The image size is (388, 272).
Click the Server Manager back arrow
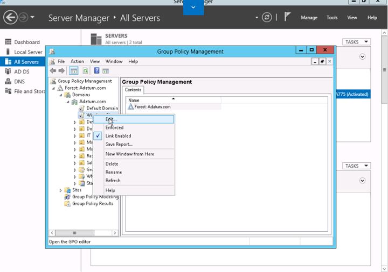click(10, 17)
